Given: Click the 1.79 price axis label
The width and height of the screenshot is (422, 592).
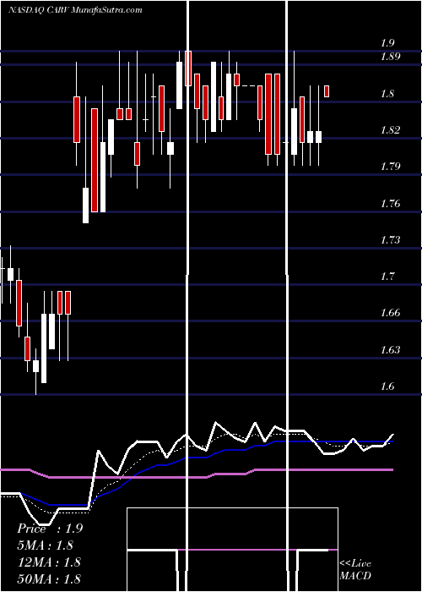Looking at the screenshot, I should pyautogui.click(x=391, y=167).
